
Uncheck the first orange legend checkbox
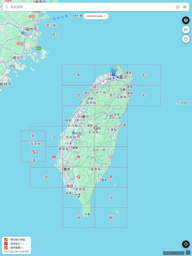click(x=6, y=239)
